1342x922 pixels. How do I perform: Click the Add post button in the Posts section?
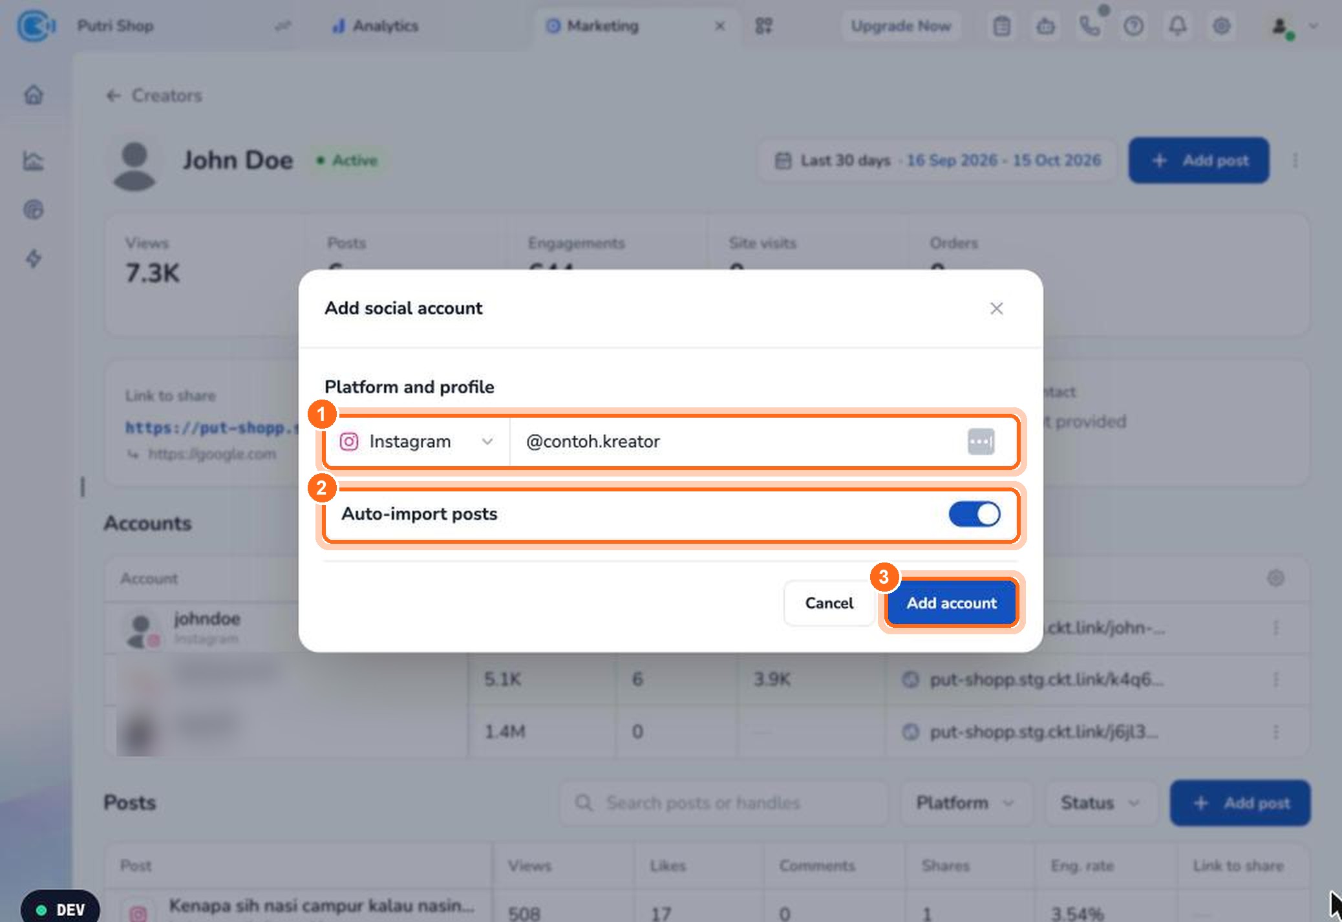click(1241, 803)
